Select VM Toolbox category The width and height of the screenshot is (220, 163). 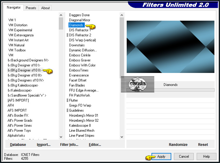point(17,50)
